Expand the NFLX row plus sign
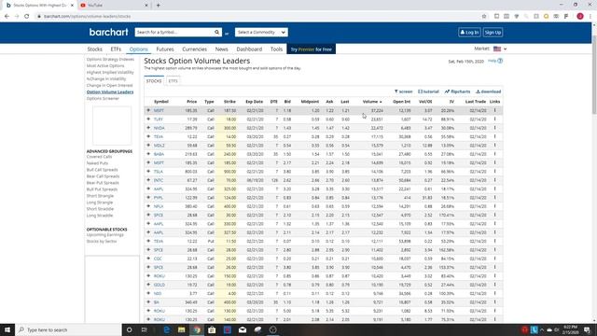Image resolution: width=597 pixels, height=336 pixels. pos(148,206)
